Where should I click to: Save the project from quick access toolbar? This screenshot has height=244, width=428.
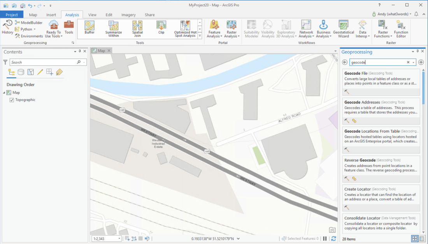[x=23, y=5]
